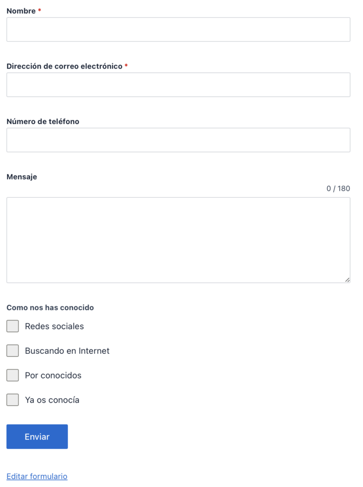Click inside the Mensaje text area
Viewport: 363px width, 487px height.
click(178, 240)
